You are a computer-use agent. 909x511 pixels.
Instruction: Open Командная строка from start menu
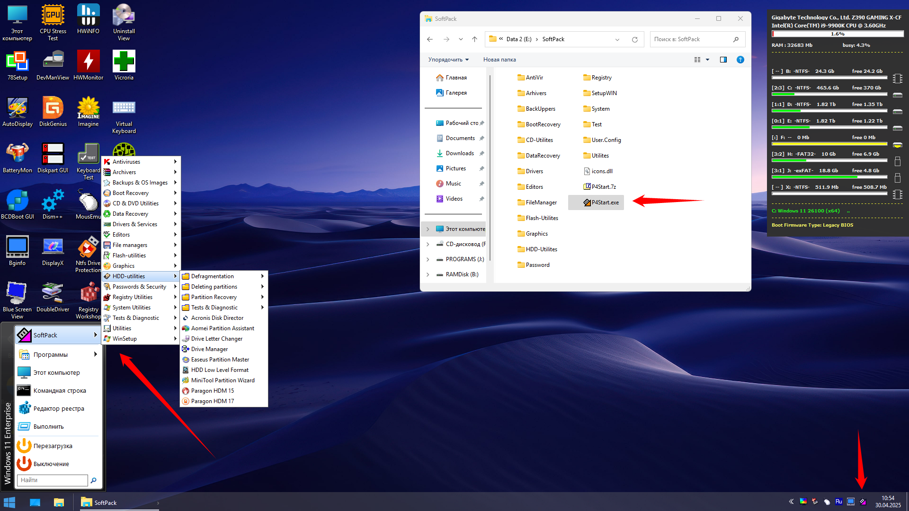click(58, 390)
